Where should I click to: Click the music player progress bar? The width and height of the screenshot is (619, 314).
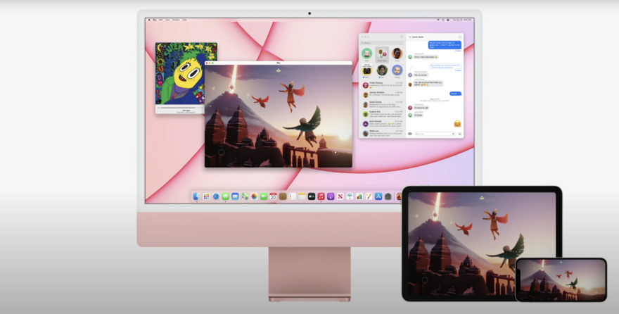[x=182, y=108]
